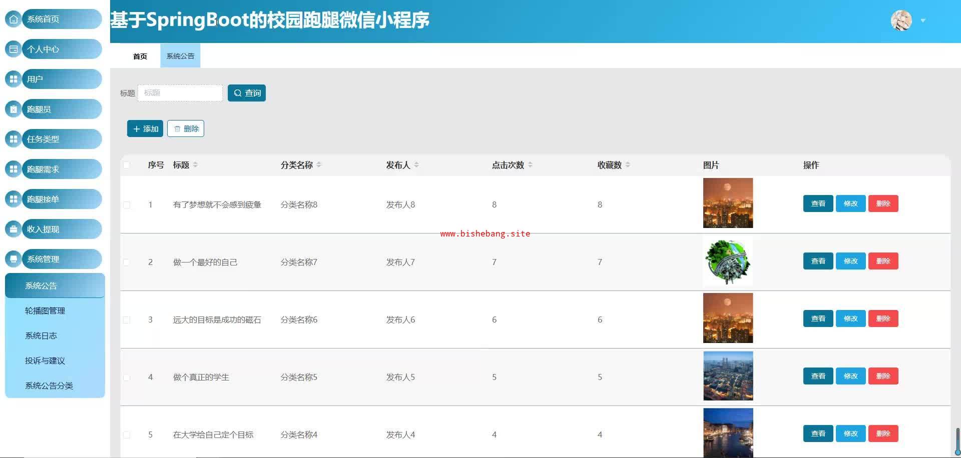Click 修改 for row 远大的目标是成功的磁石
This screenshot has height=458, width=961.
point(850,318)
